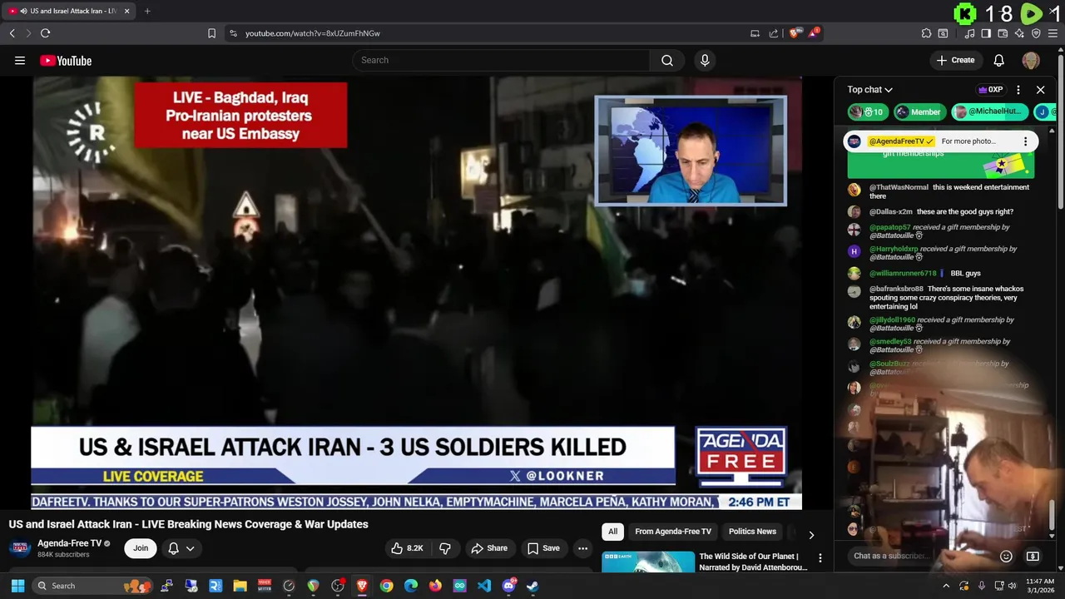The height and width of the screenshot is (599, 1065).
Task: Open the Agenda-Free TV channel name link
Action: pos(69,543)
